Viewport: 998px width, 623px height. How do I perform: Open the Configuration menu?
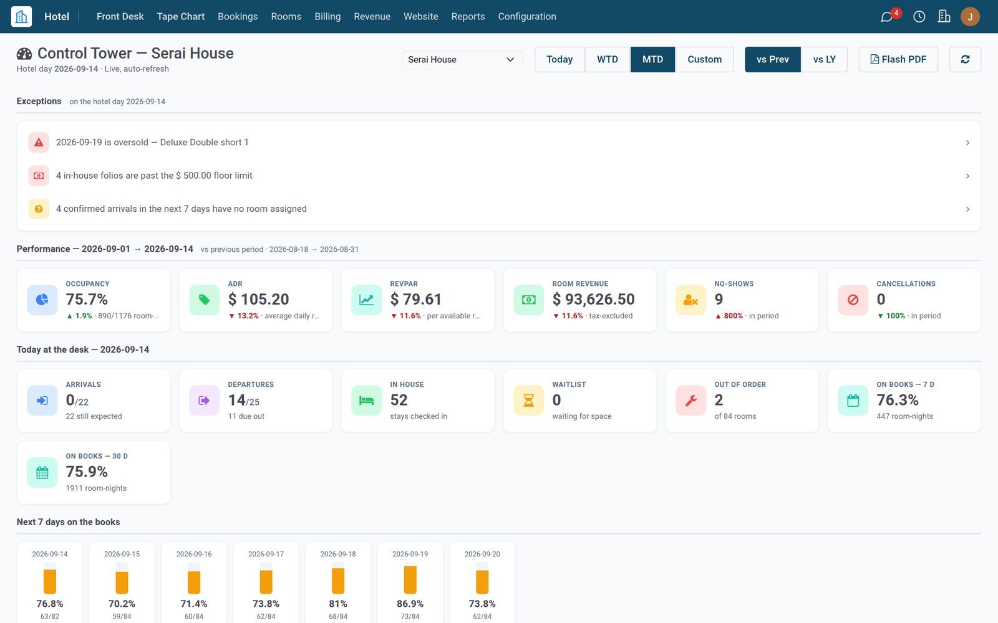527,16
